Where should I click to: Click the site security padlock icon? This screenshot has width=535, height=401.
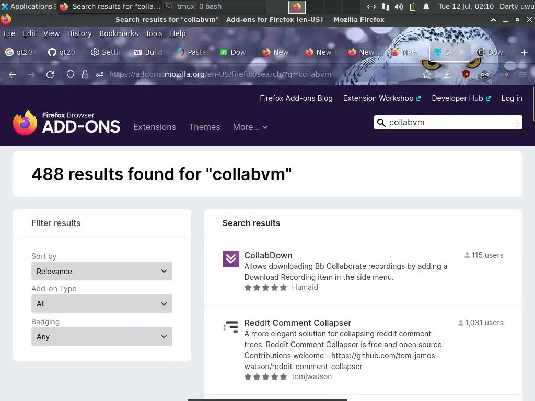[x=85, y=74]
